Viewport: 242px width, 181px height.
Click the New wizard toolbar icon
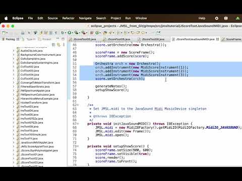click(x=4, y=33)
